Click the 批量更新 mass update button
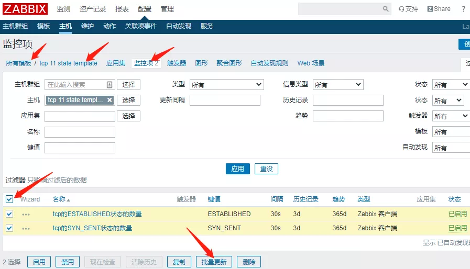This screenshot has height=269, width=470. click(x=214, y=262)
